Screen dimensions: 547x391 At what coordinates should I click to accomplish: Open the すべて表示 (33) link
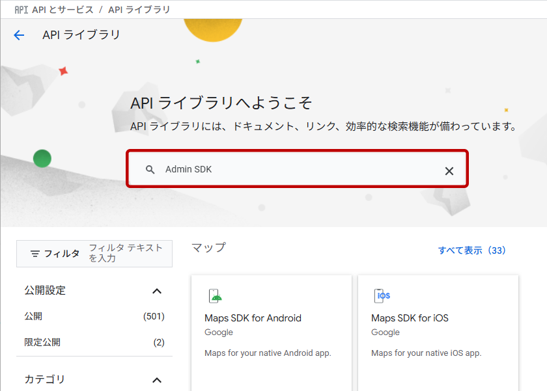coord(471,250)
